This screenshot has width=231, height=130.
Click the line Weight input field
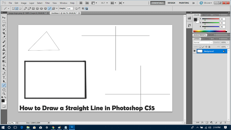69,9
